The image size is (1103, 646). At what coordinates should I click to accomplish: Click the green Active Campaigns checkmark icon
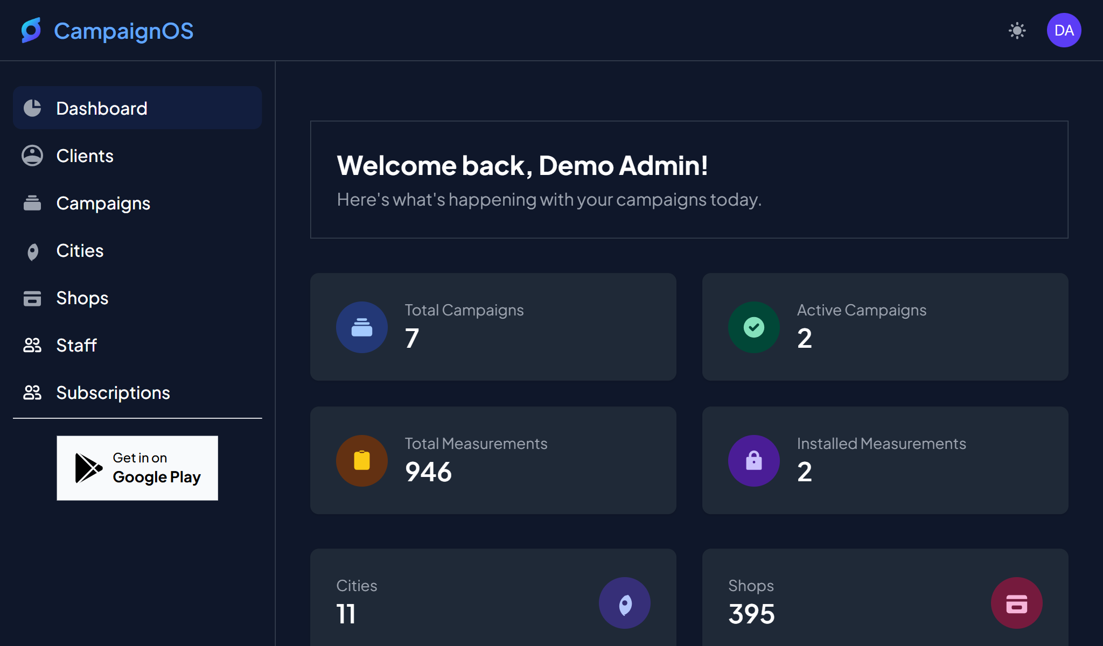pyautogui.click(x=754, y=327)
